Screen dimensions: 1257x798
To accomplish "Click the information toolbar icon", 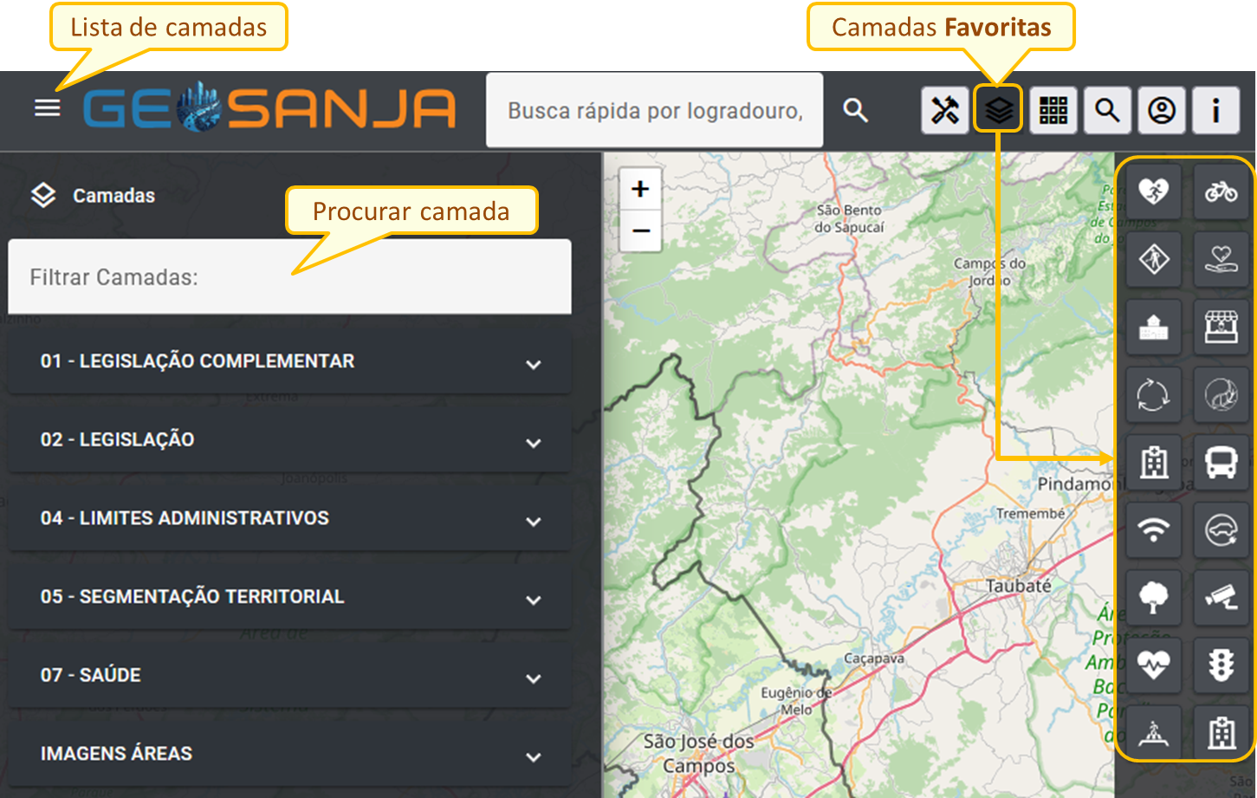I will click(x=1215, y=110).
